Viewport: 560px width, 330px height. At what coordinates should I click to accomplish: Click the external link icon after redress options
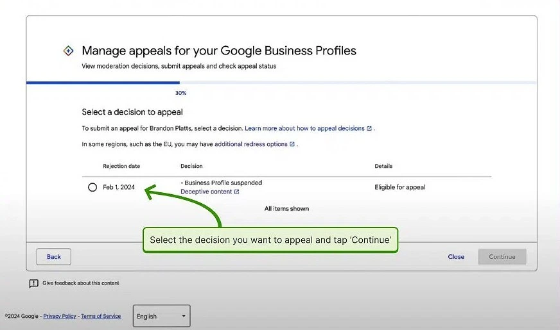(292, 144)
